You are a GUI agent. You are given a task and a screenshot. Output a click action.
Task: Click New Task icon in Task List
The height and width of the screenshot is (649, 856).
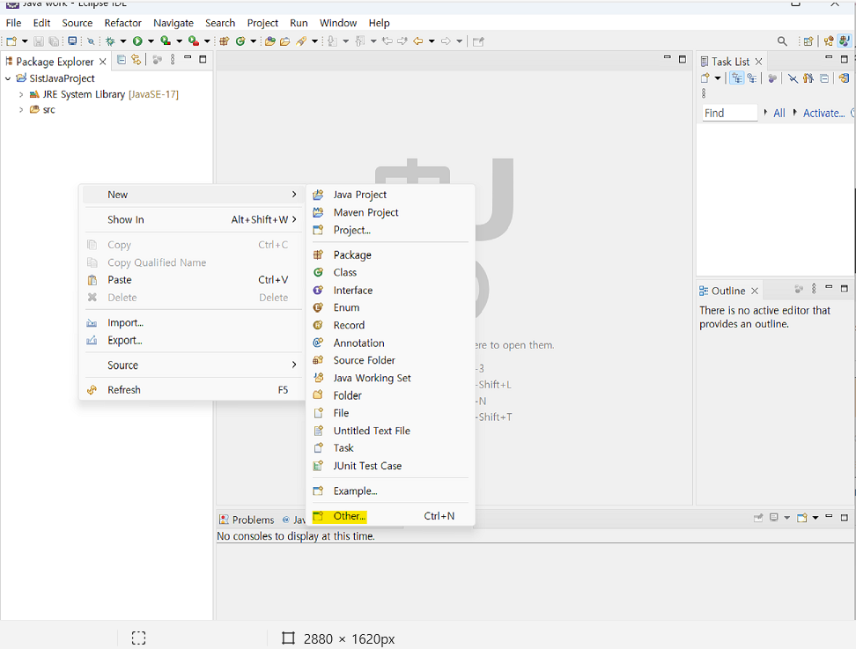(x=705, y=78)
